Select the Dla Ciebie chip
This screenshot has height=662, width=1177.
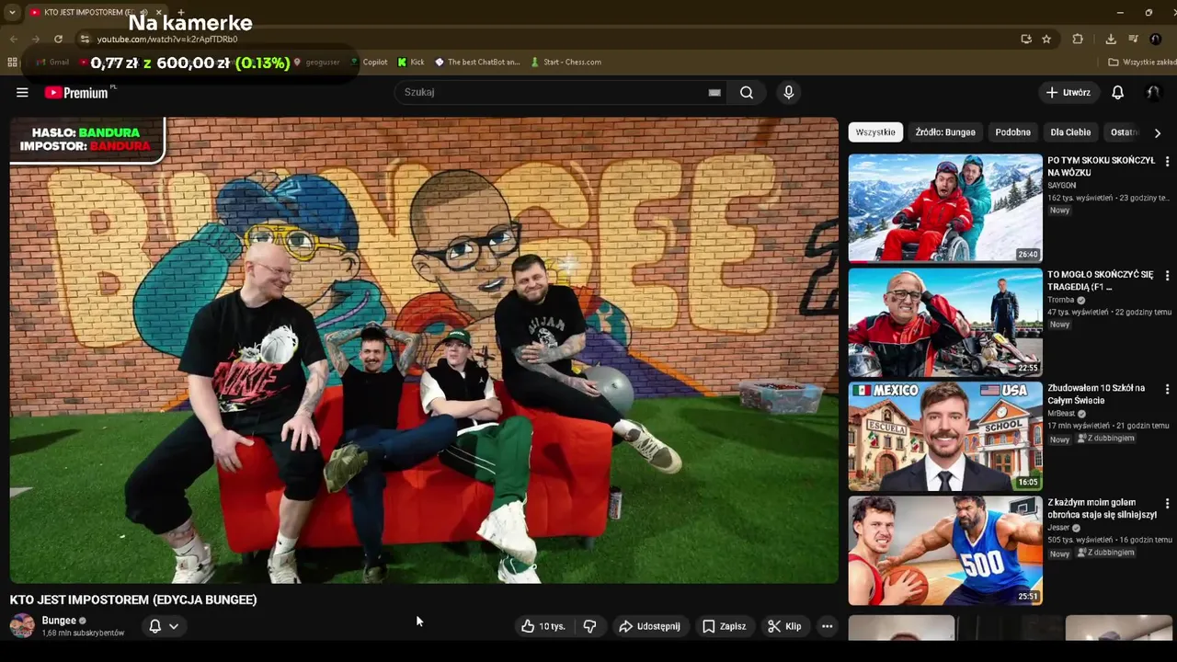tap(1070, 132)
